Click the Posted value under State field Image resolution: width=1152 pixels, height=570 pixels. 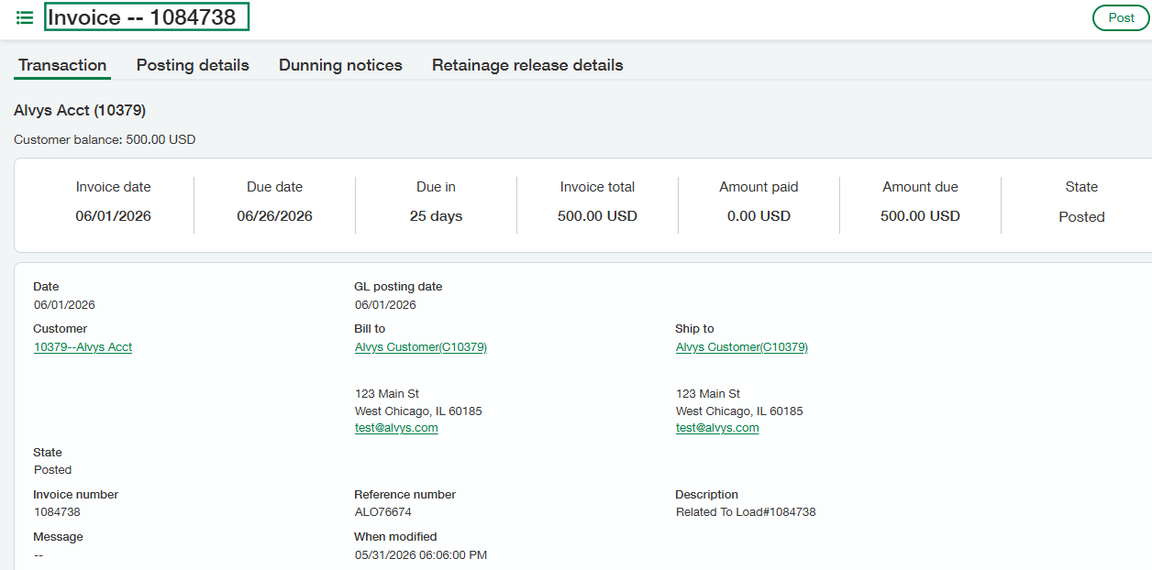point(53,470)
